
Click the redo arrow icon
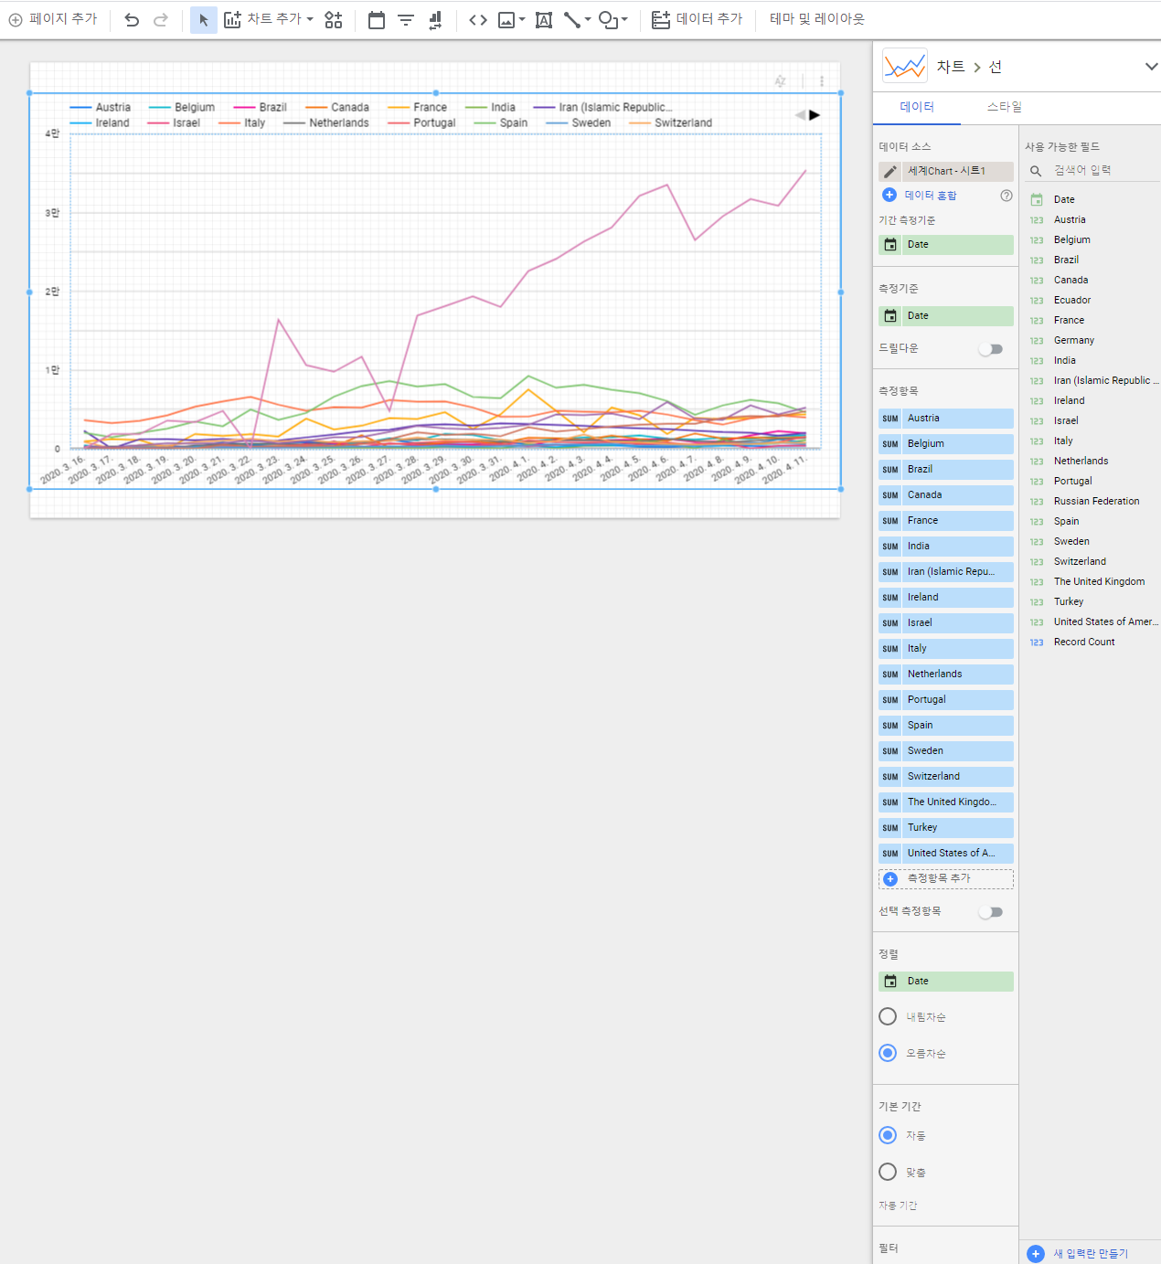pos(161,19)
